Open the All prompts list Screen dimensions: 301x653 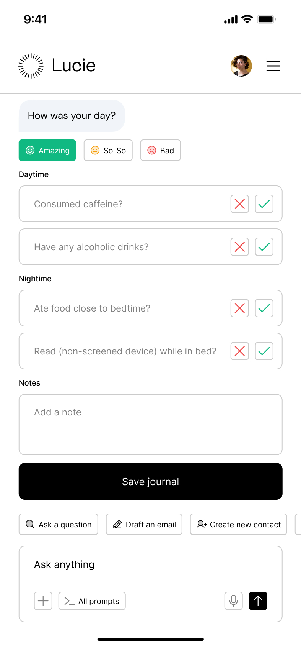pos(92,601)
